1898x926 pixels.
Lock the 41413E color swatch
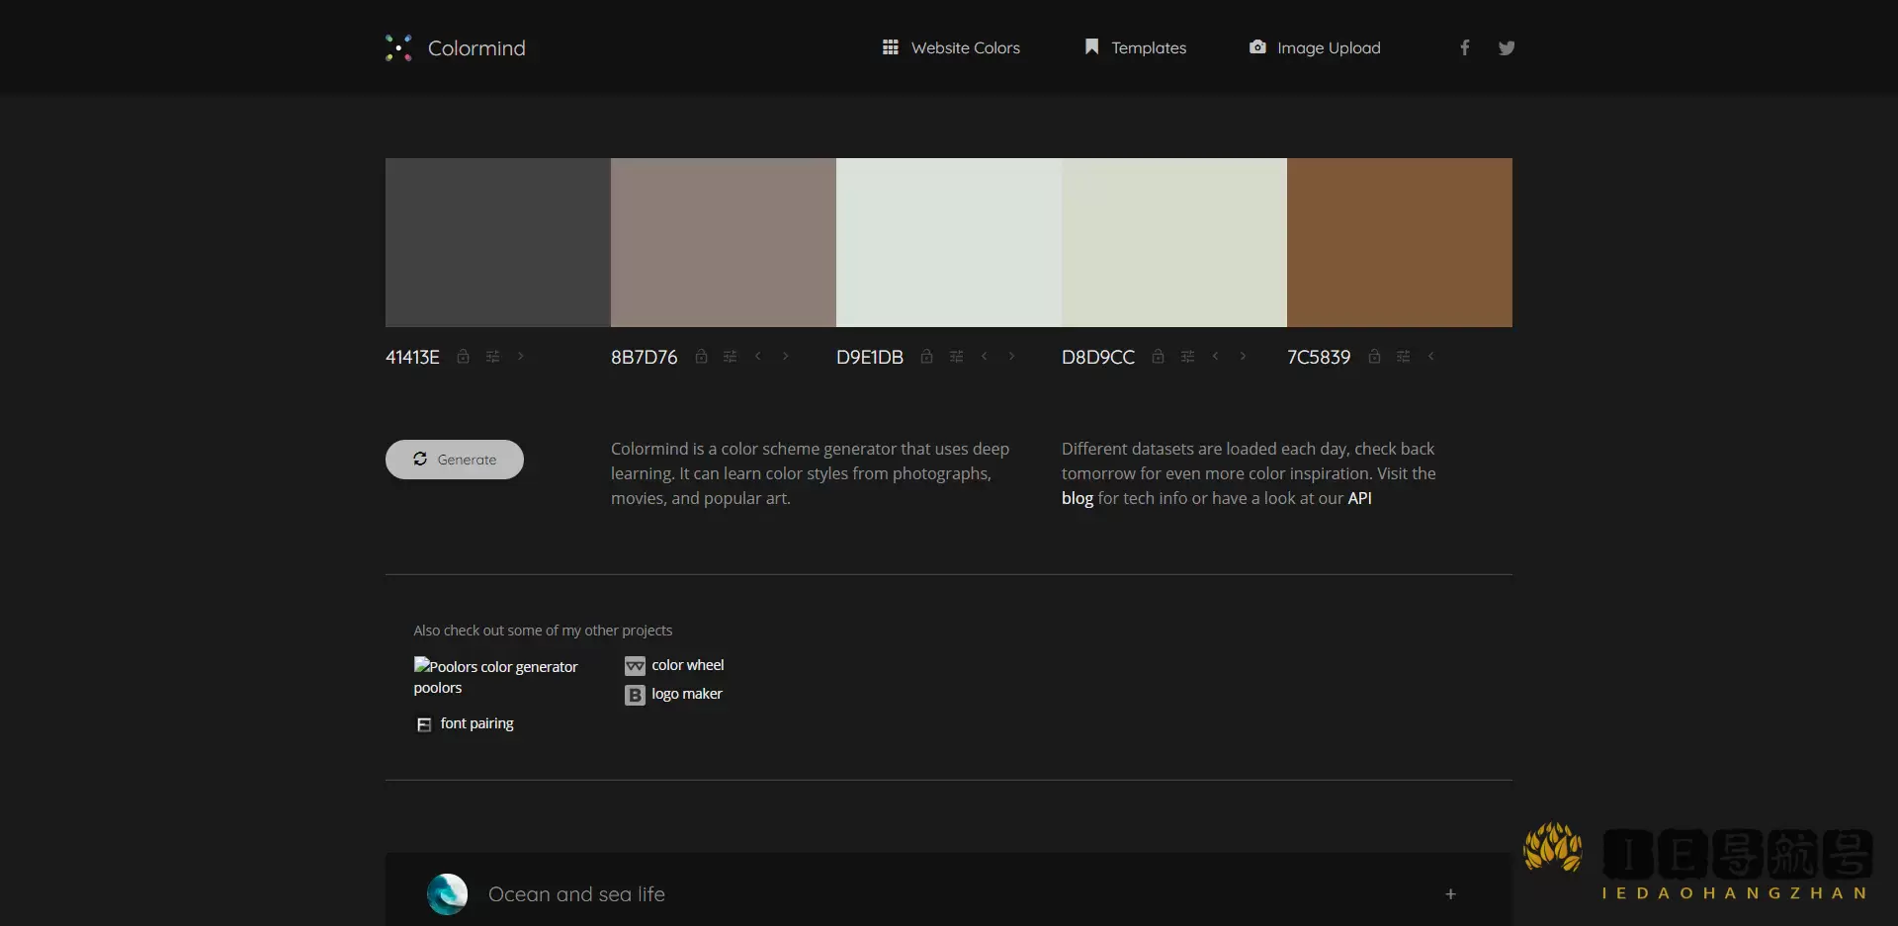click(464, 356)
